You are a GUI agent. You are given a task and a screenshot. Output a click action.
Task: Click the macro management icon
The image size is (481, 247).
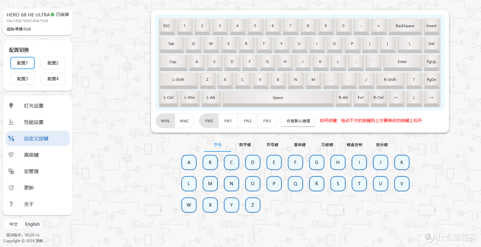(11, 171)
